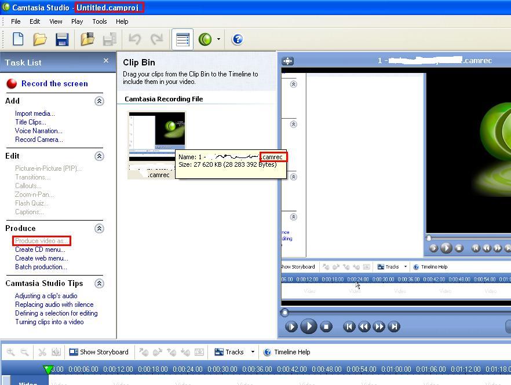Viewport: 511px width, 385px height.
Task: Click Voice Narration... link
Action: click(38, 131)
